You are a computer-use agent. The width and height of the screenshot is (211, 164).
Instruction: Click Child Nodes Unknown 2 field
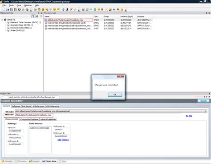(x=61, y=136)
